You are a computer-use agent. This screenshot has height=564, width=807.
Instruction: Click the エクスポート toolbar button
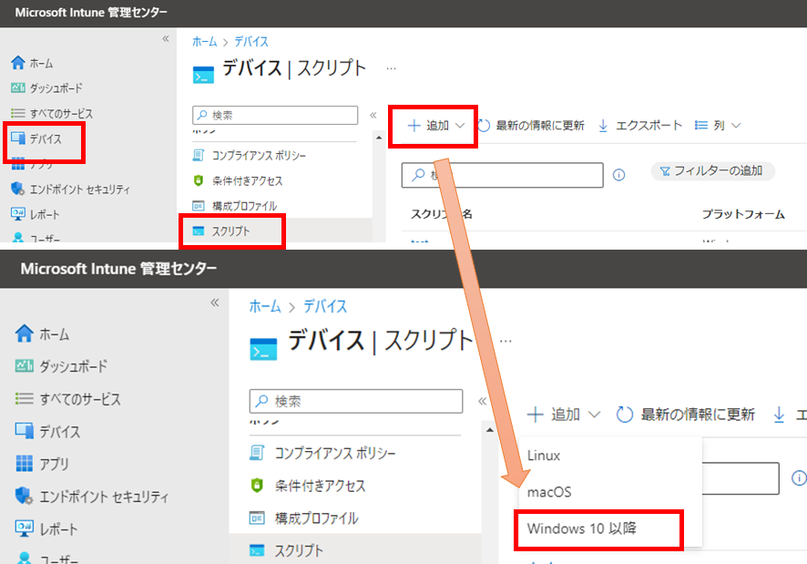(639, 126)
